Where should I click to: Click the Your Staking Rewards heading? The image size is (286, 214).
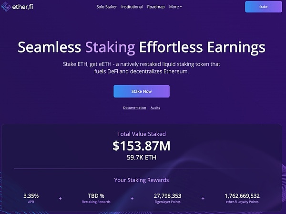tap(141, 180)
